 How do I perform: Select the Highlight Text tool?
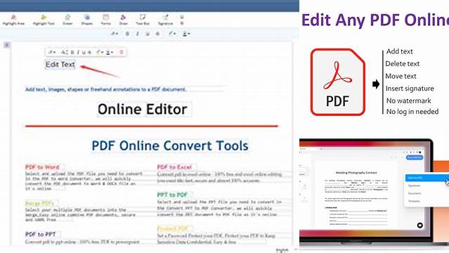click(x=44, y=20)
